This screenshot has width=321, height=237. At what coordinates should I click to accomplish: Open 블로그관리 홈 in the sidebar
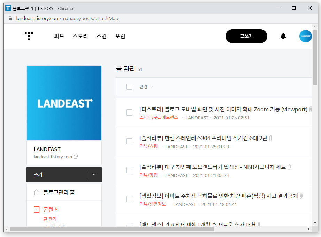[x=59, y=192]
